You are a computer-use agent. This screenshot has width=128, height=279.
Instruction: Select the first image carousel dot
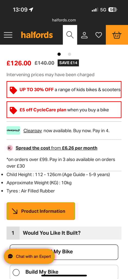click(59, 54)
